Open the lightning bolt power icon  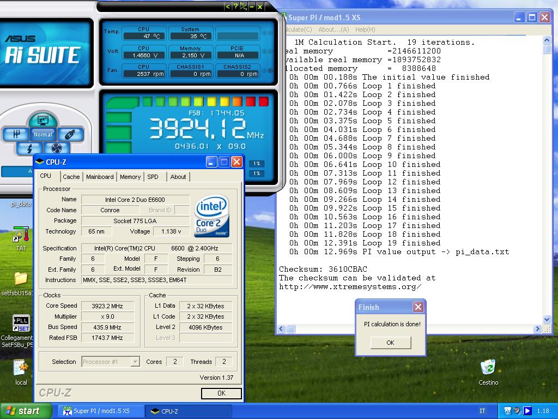point(28,148)
